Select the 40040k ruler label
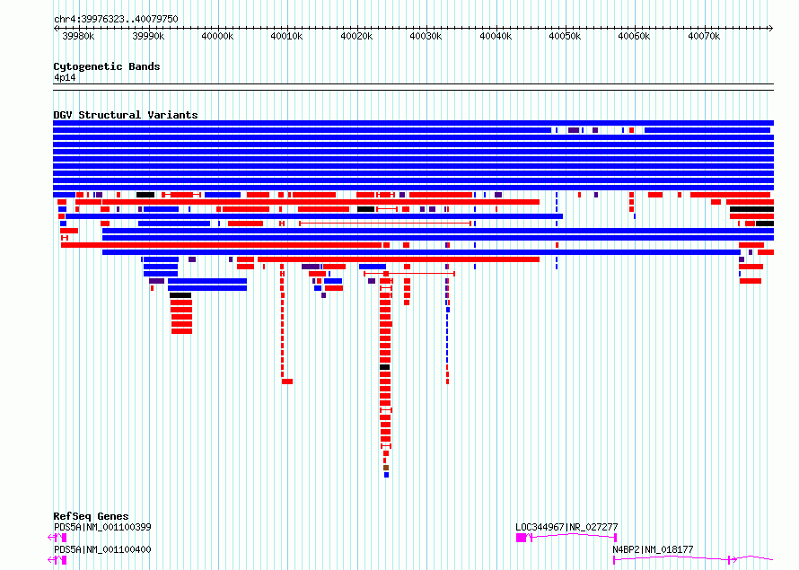 tap(496, 37)
